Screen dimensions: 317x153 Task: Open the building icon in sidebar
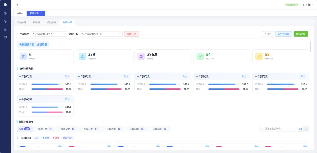coord(5,29)
